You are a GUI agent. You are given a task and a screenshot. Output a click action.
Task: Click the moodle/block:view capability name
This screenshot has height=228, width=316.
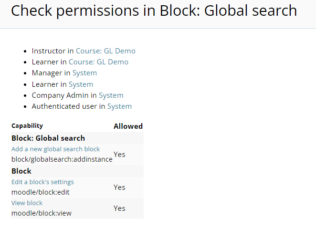pyautogui.click(x=42, y=213)
